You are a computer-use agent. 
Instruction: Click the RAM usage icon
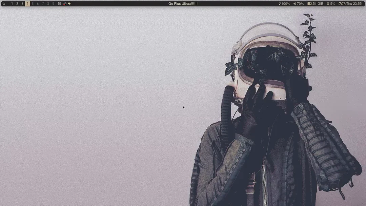point(309,3)
